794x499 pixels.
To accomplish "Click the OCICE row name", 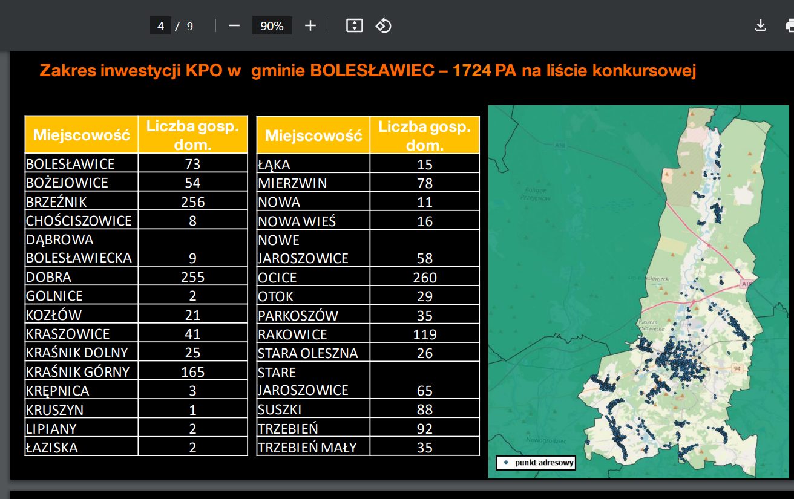I will point(278,278).
